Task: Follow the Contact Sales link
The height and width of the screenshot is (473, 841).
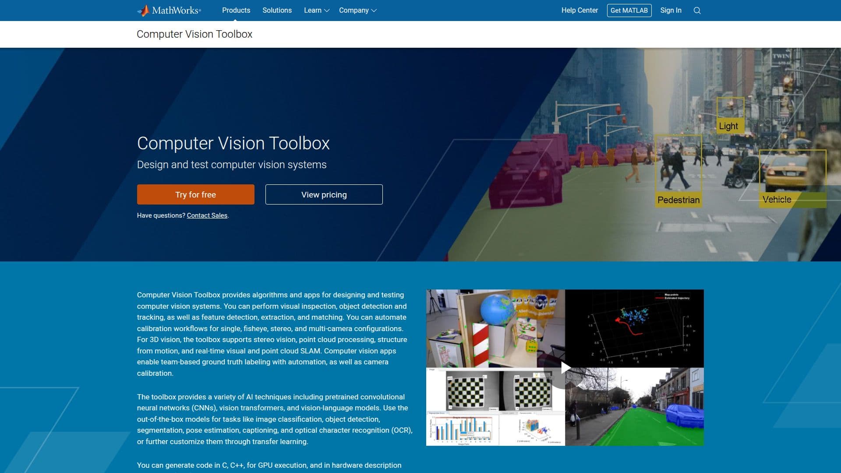Action: tap(207, 215)
